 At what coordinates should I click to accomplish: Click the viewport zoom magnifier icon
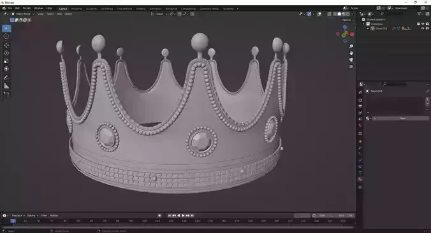351,46
